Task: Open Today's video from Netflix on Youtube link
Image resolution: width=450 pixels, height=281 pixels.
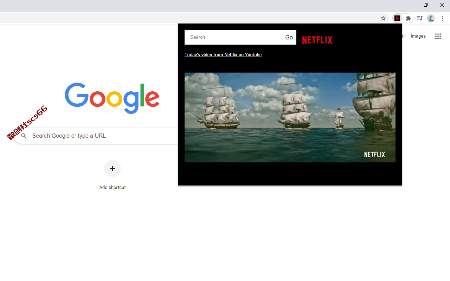Action: coord(223,55)
